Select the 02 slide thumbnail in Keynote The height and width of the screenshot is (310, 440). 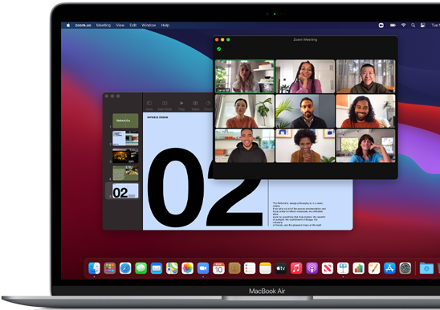click(x=125, y=191)
